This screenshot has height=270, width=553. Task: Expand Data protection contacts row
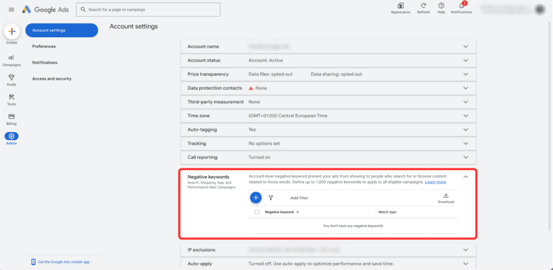[466, 88]
